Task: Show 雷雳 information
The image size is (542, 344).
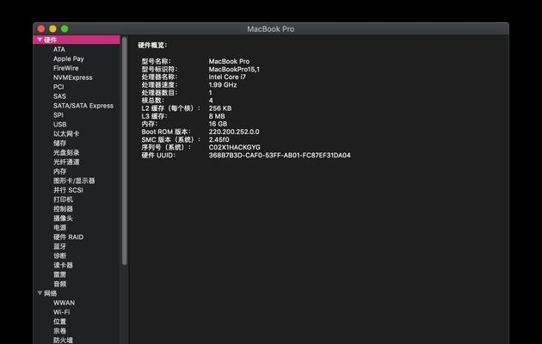Action: pos(59,274)
